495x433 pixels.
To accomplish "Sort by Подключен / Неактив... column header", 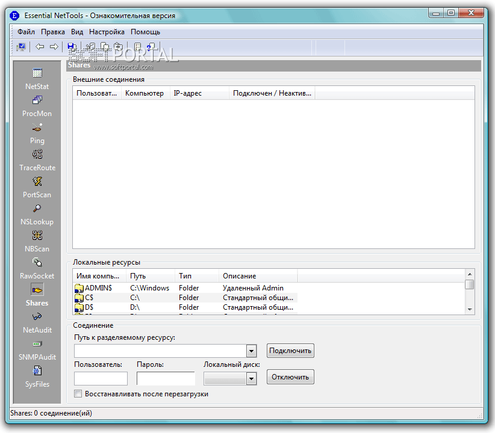I will tap(272, 93).
